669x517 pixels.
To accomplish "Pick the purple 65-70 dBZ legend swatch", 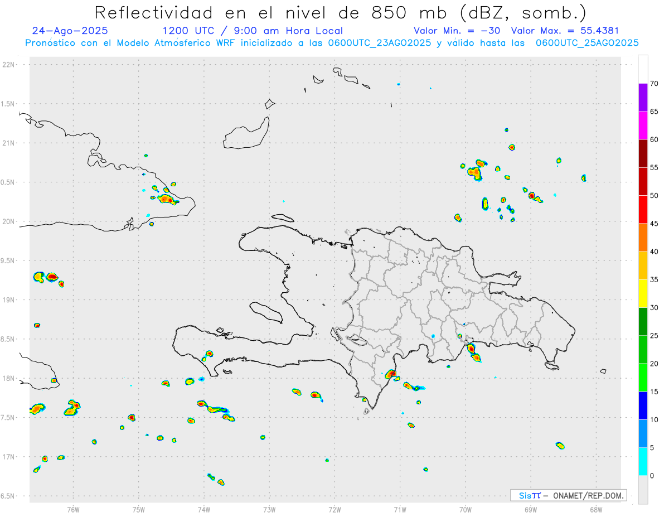I will 643,98.
